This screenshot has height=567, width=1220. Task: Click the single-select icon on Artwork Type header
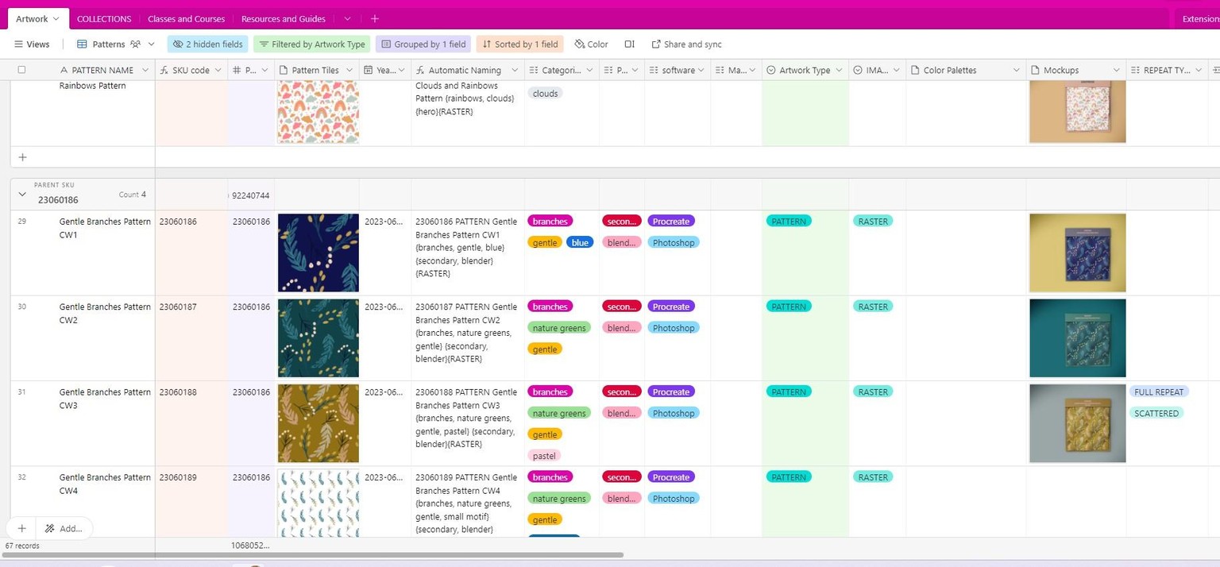tap(770, 70)
